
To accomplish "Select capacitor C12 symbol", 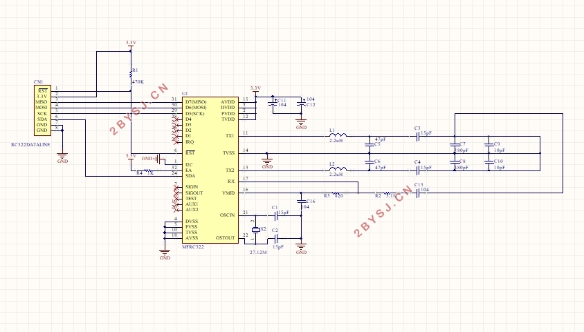I will 301,104.
